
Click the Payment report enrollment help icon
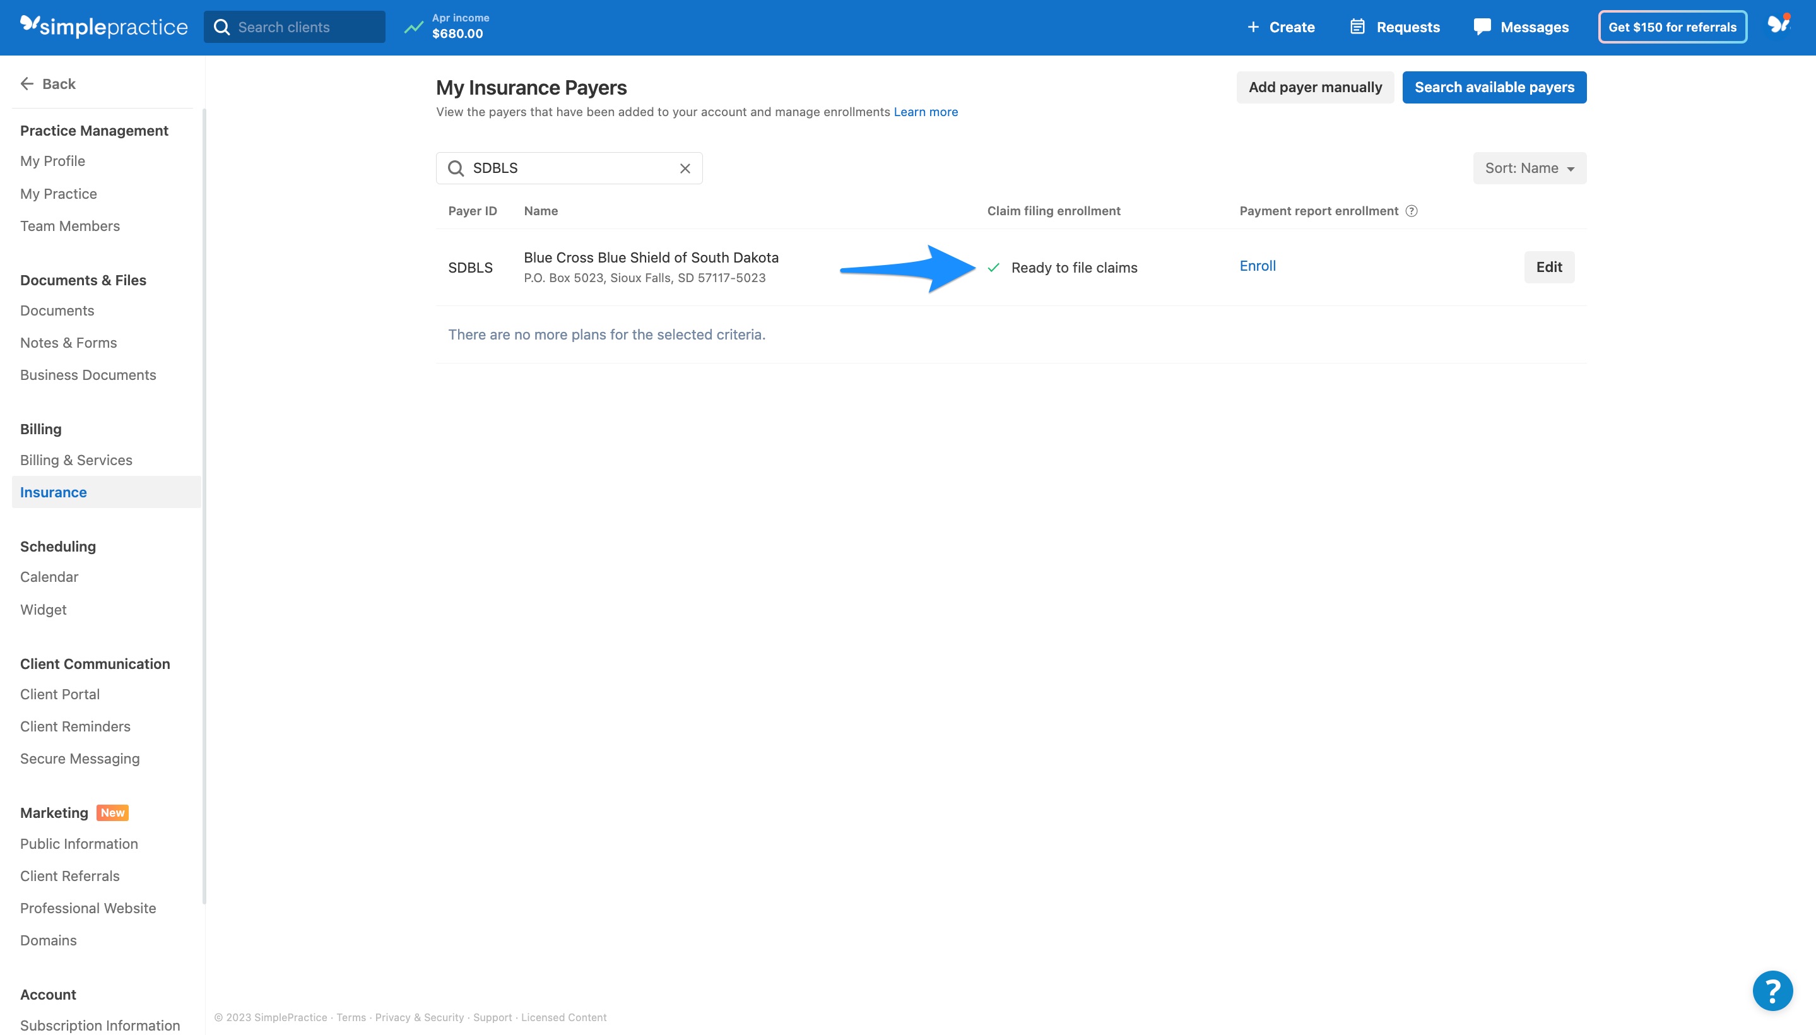point(1411,210)
